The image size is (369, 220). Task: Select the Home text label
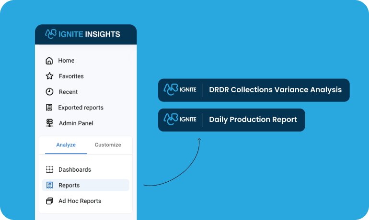(66, 61)
